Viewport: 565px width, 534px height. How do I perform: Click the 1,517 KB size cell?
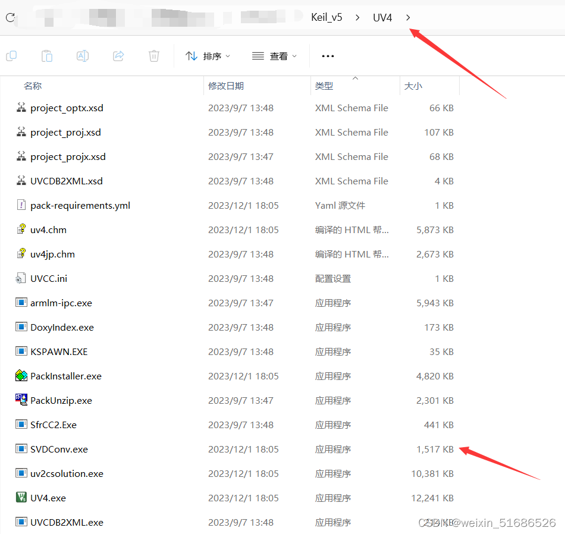click(435, 450)
